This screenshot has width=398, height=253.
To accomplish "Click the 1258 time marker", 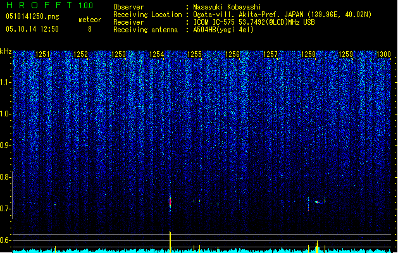I will 308,54.
